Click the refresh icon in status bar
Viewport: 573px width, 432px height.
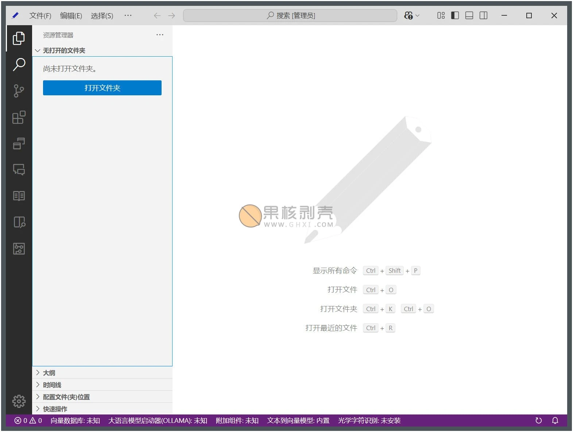pos(538,420)
